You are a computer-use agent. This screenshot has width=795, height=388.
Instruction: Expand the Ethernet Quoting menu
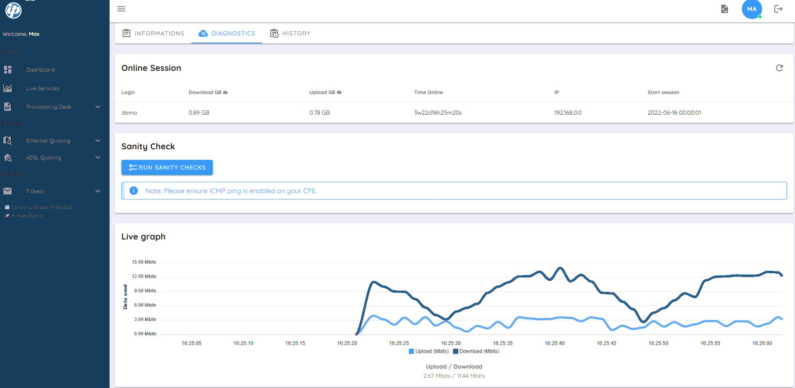[x=98, y=140]
